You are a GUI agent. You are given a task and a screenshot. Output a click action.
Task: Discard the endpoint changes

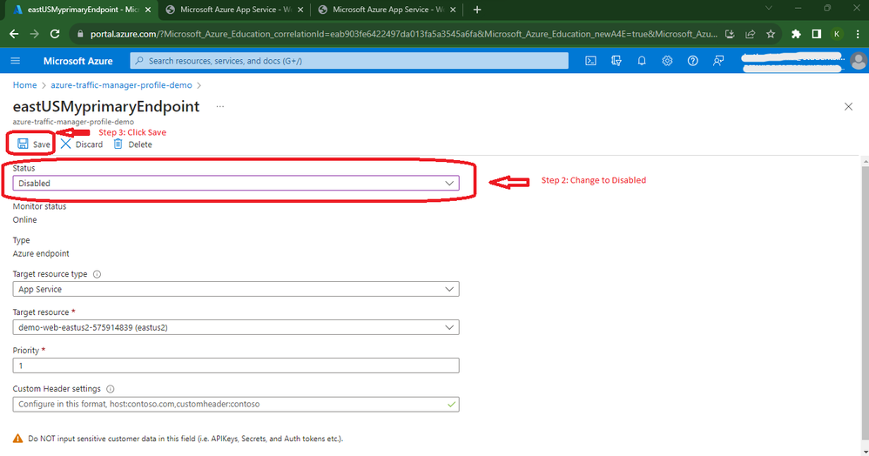82,144
